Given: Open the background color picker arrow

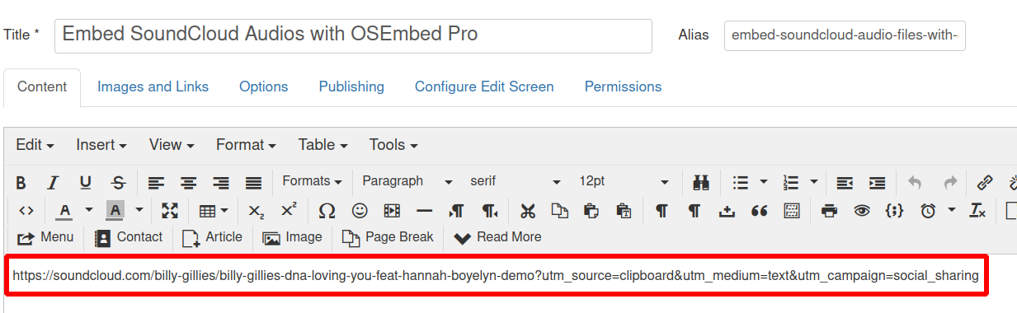Looking at the screenshot, I should click(x=139, y=211).
